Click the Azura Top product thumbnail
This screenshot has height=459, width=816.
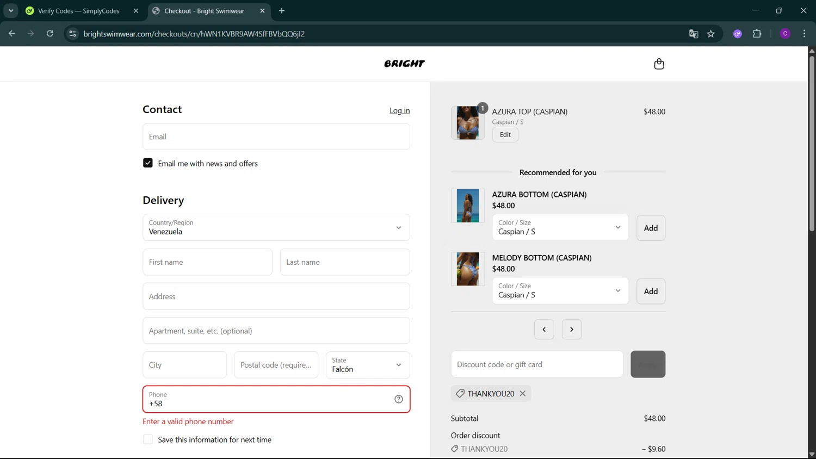coord(468,123)
